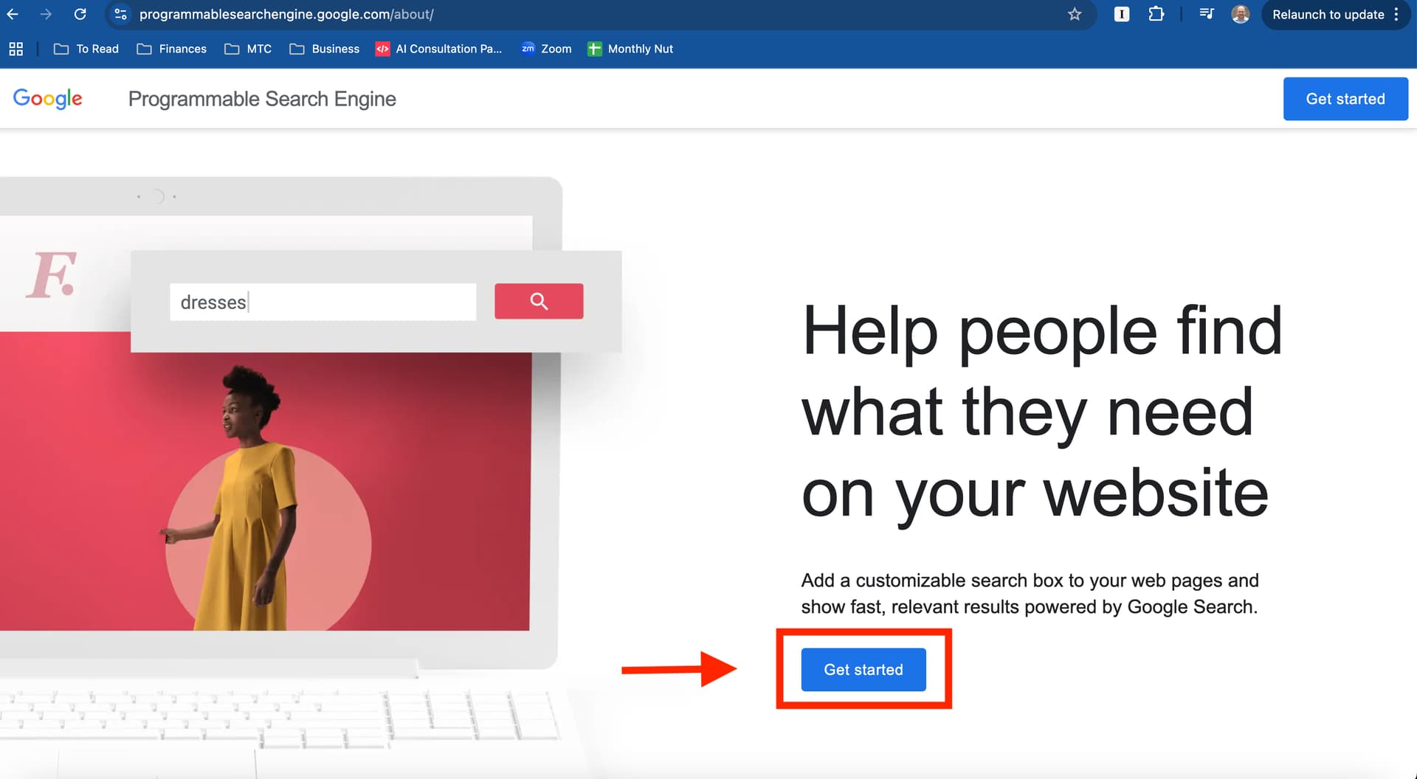Open the Business bookmarks folder

point(325,49)
